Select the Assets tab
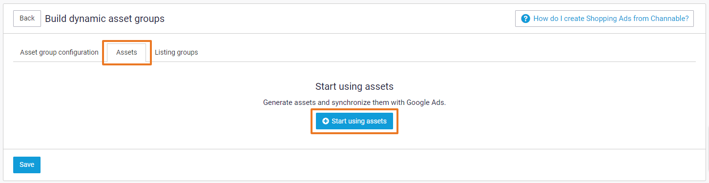Image resolution: width=709 pixels, height=183 pixels. point(126,52)
